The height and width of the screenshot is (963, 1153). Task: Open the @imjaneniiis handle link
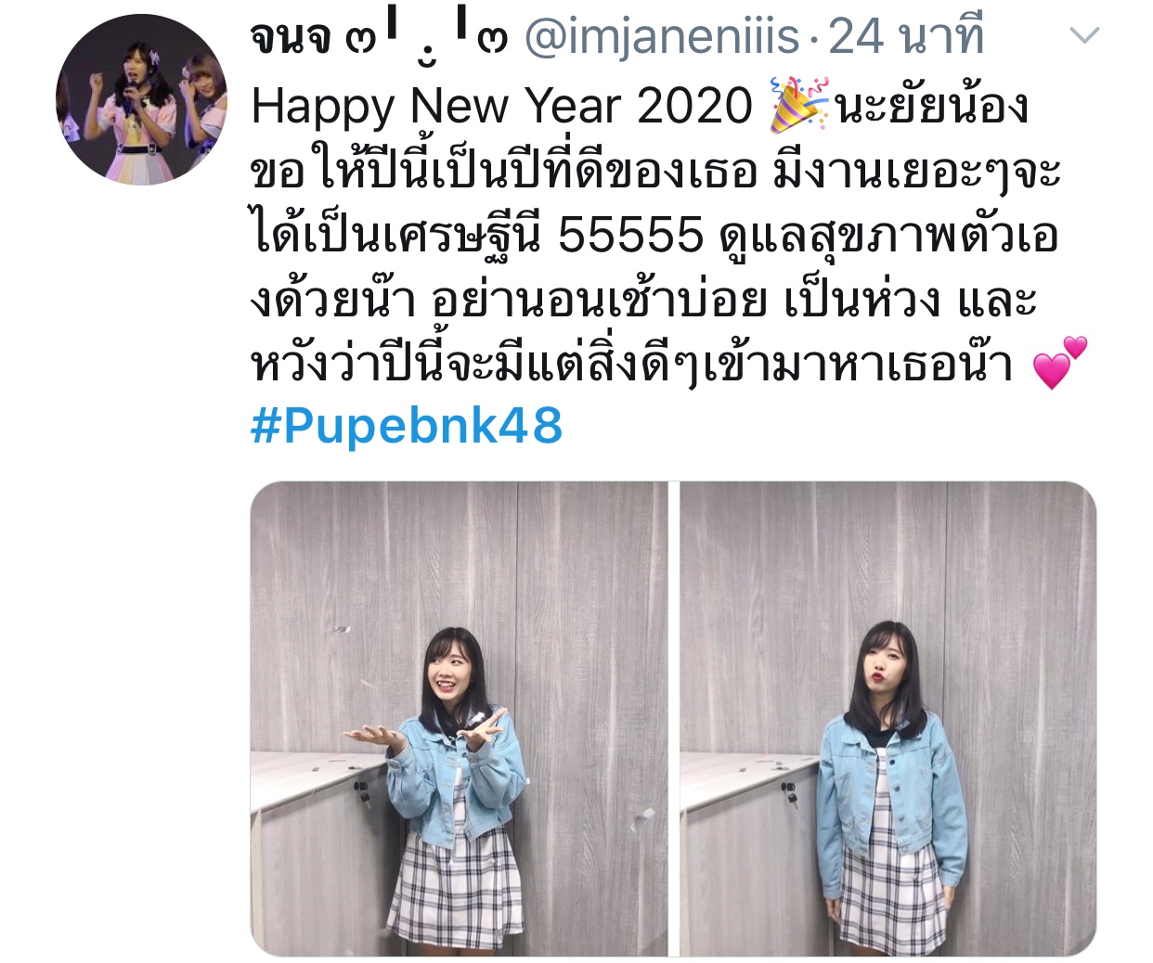661,38
